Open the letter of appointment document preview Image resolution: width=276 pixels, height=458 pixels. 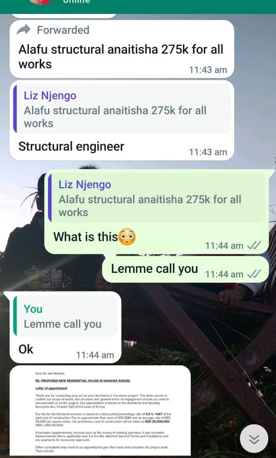pos(100,411)
